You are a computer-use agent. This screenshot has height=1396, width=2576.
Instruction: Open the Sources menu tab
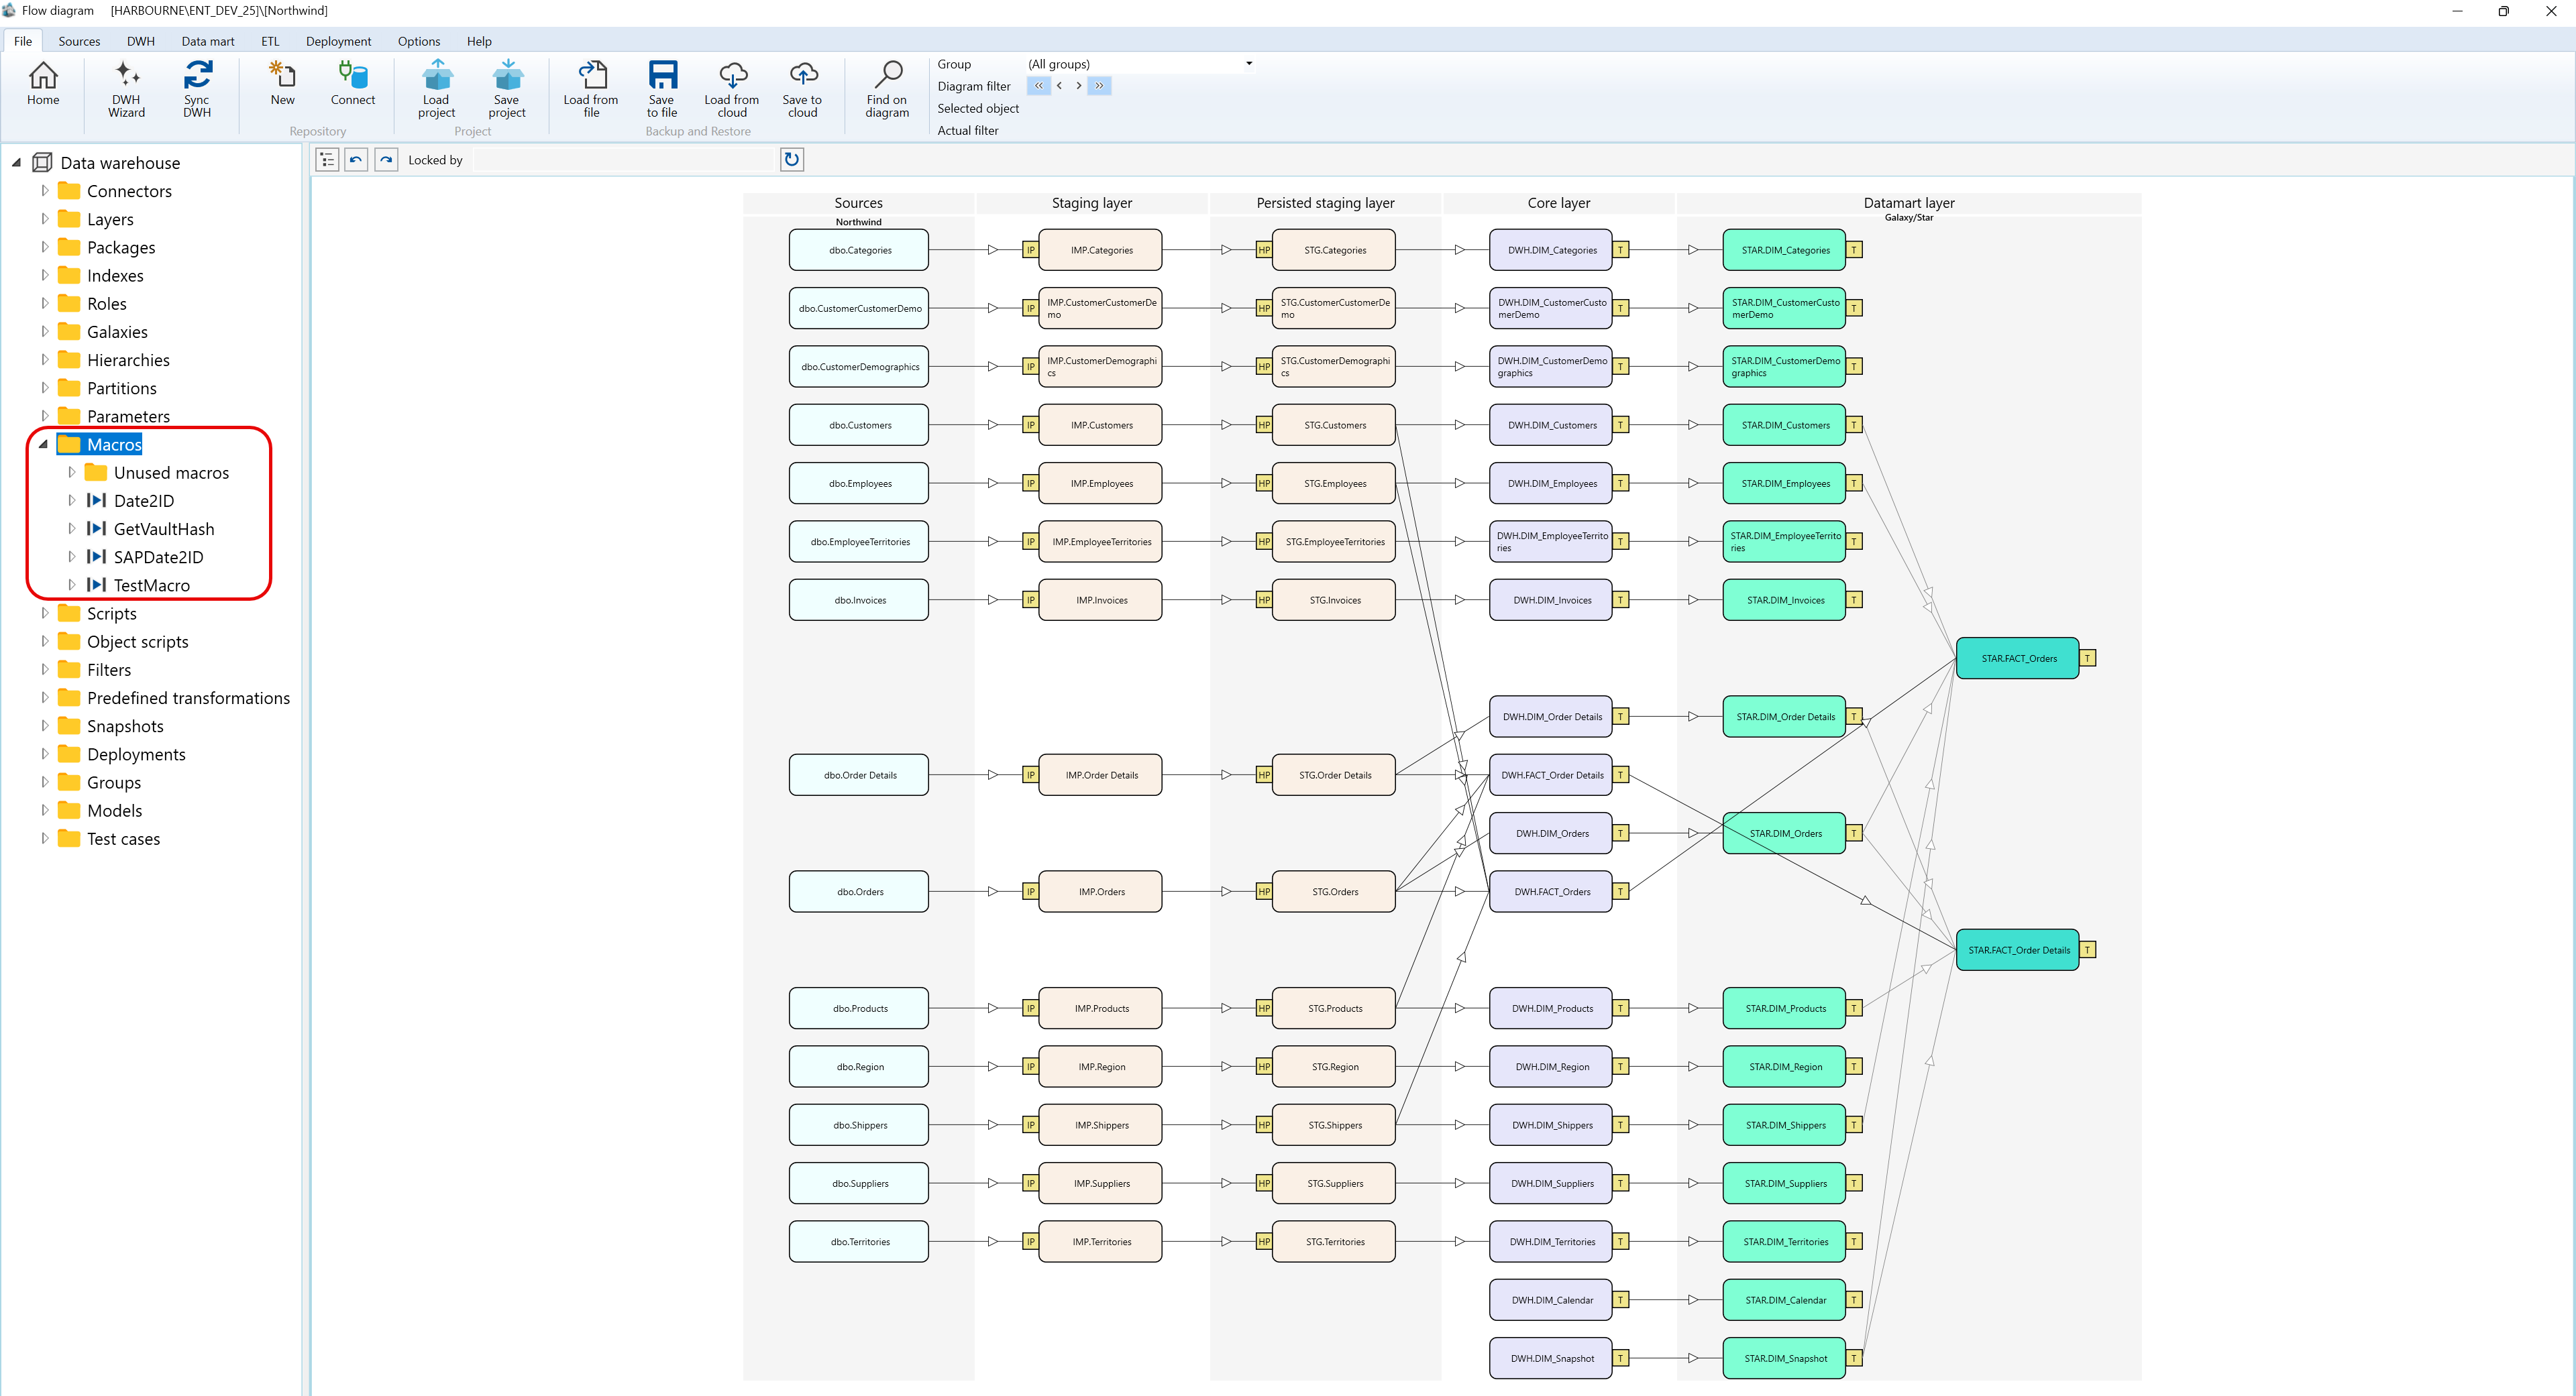pyautogui.click(x=79, y=41)
